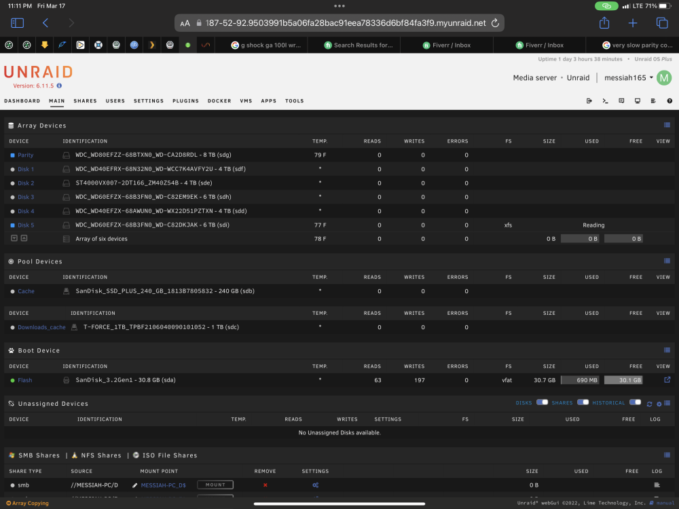
Task: Remove the MESSIAH-PC_D$ smb share
Action: click(x=265, y=485)
